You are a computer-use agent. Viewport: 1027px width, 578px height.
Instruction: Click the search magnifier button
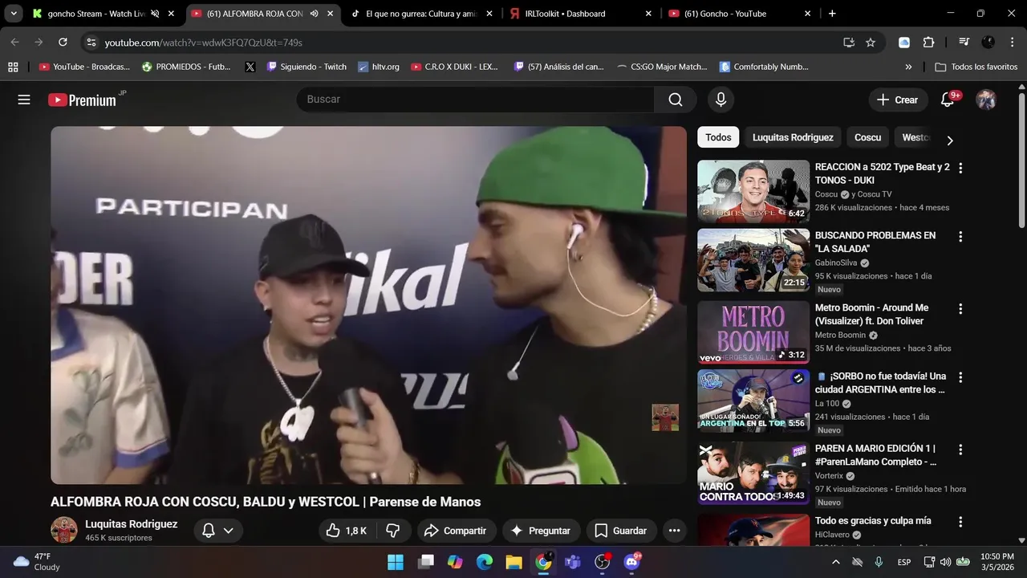tap(676, 100)
